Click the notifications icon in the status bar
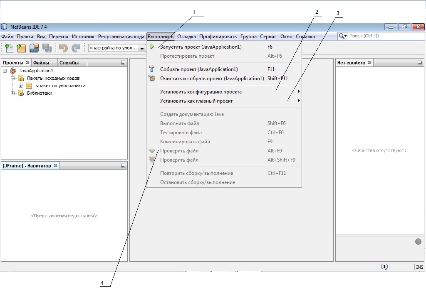The image size is (426, 297). [x=384, y=267]
